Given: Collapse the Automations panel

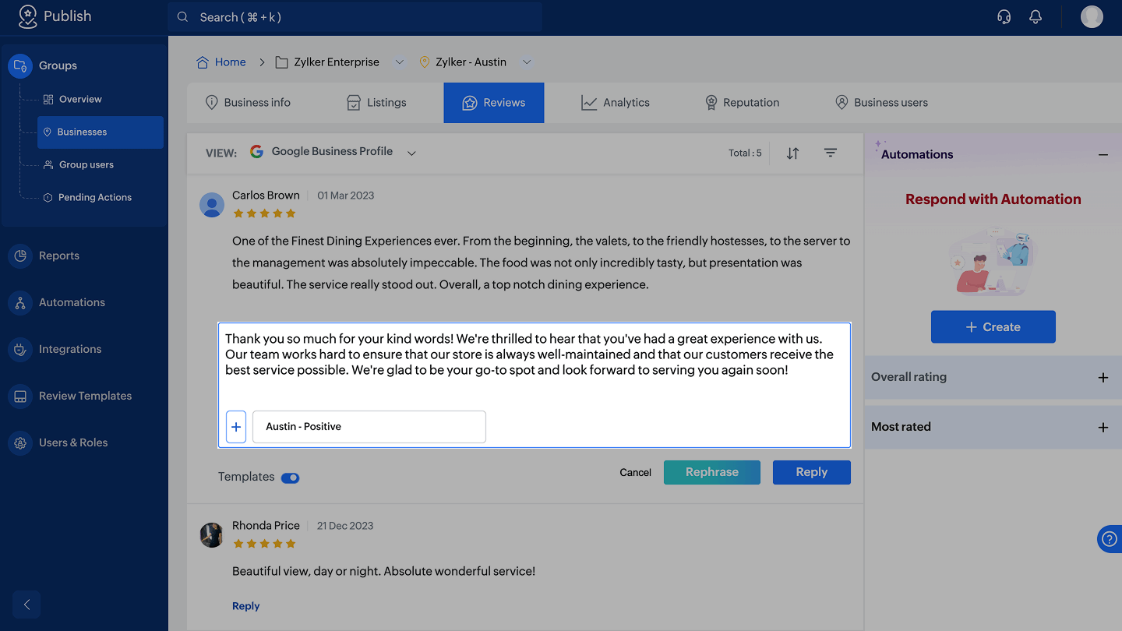Looking at the screenshot, I should point(1103,155).
